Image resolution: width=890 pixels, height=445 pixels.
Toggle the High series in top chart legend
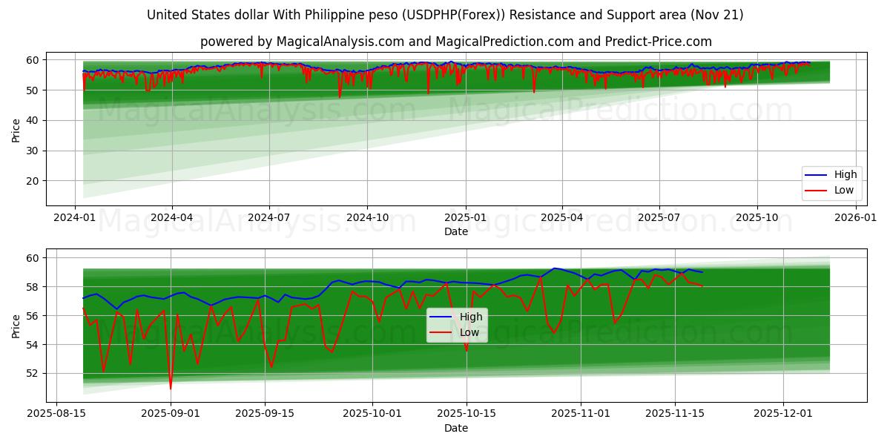point(845,174)
